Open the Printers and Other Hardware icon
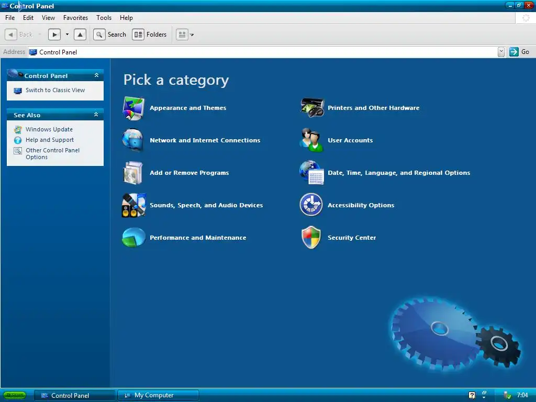The width and height of the screenshot is (536, 402). tap(312, 107)
